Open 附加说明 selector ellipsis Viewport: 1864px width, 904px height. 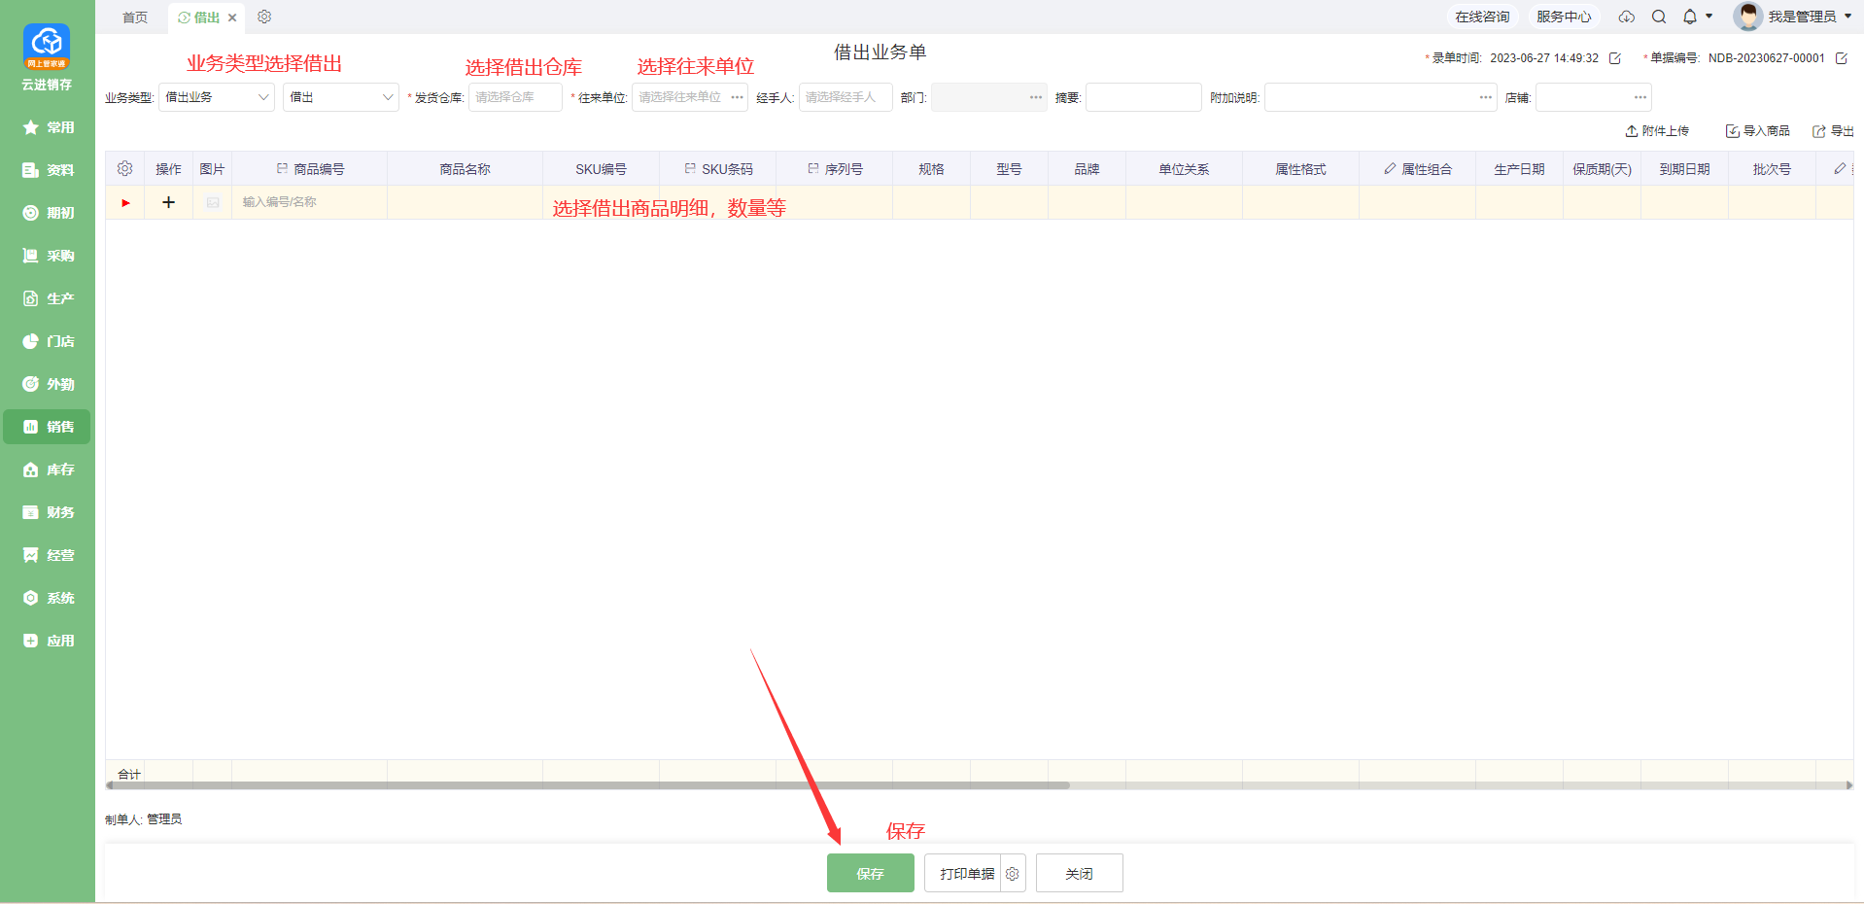[x=1486, y=97]
